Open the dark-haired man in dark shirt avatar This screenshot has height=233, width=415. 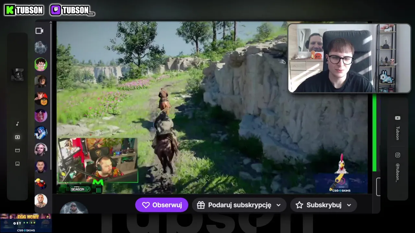click(41, 167)
